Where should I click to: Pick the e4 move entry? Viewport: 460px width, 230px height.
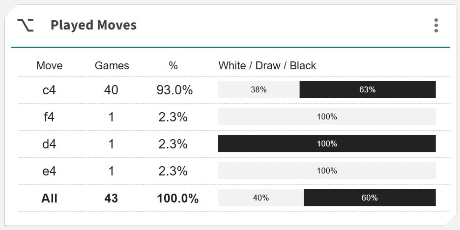point(49,171)
